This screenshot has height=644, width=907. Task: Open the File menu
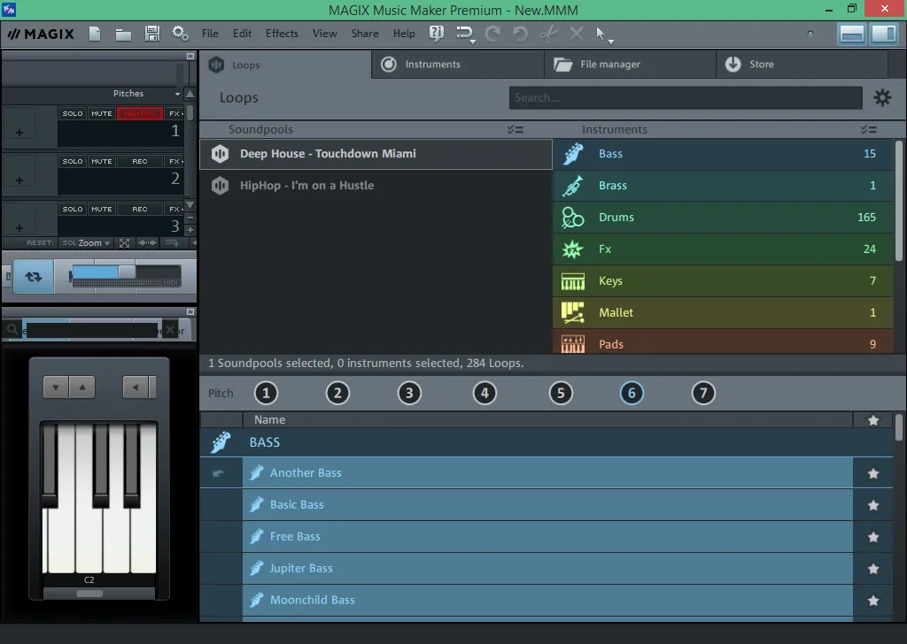[x=210, y=34]
